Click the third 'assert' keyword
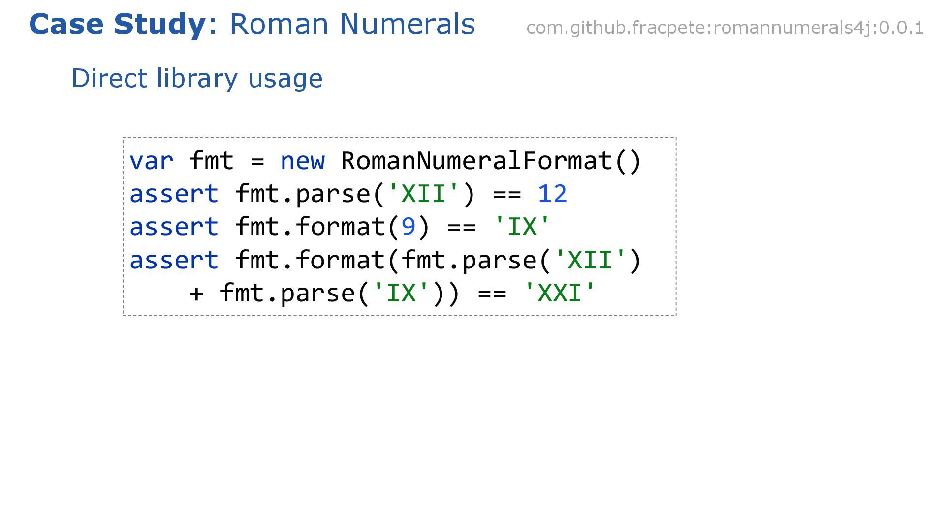945x531 pixels. tap(173, 260)
